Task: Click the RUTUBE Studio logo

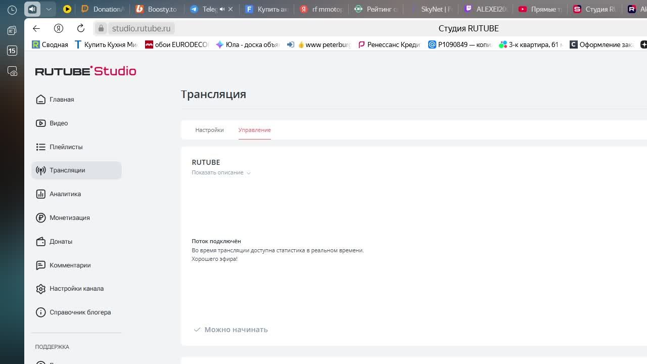Action: point(85,71)
